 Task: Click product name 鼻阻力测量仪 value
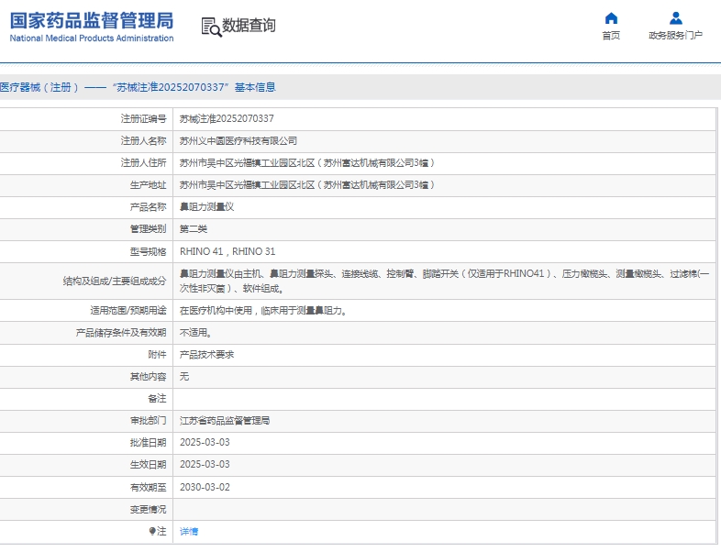click(x=206, y=207)
